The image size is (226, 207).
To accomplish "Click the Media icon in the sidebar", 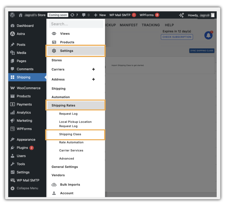I will [x=12, y=53].
